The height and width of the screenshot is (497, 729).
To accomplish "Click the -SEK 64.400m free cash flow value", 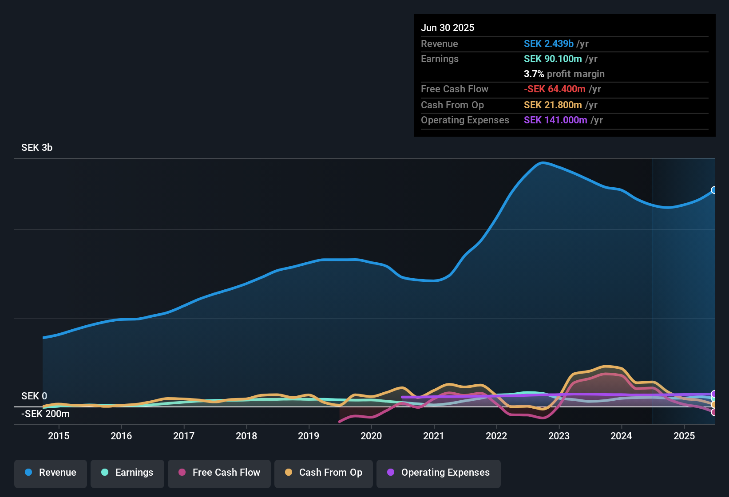I will [555, 89].
